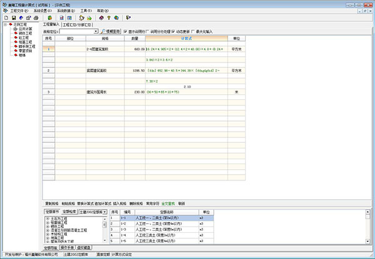375x259 pixels.
Task: Click the hand-and-page toolbar icon
Action: point(82,17)
